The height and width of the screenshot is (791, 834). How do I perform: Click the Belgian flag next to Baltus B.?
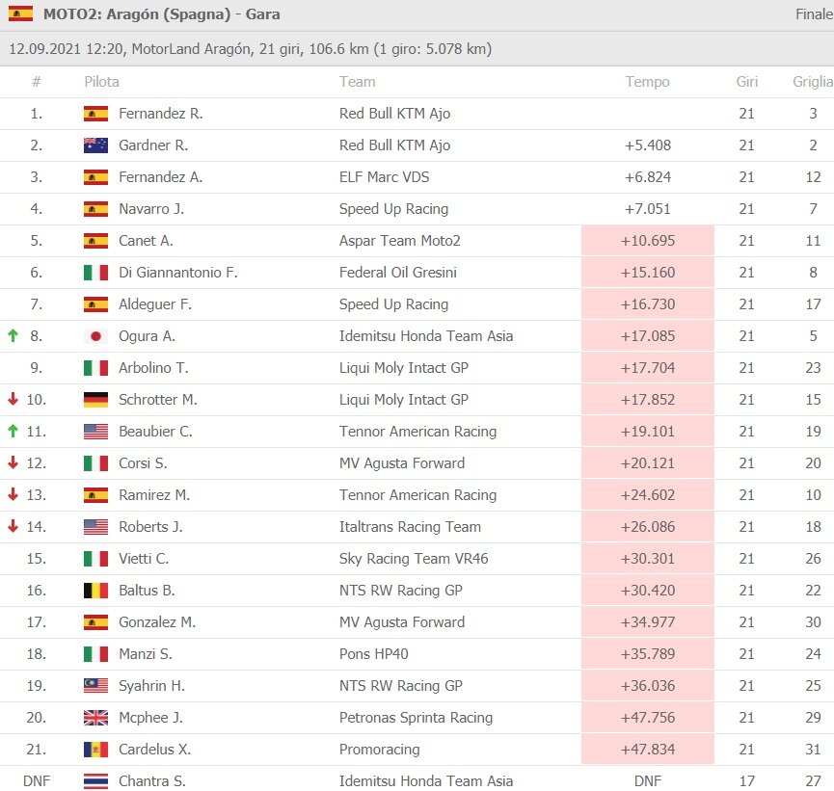[x=95, y=591]
